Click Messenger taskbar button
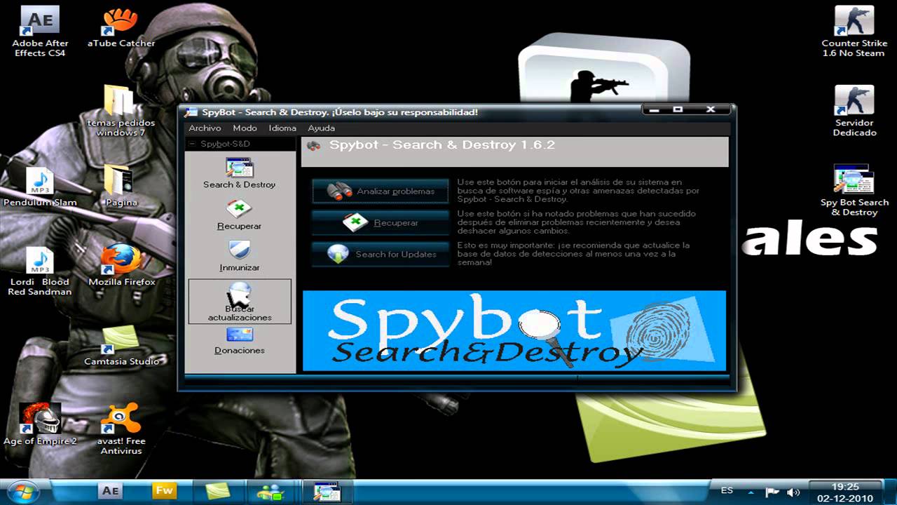The image size is (897, 505). (271, 491)
